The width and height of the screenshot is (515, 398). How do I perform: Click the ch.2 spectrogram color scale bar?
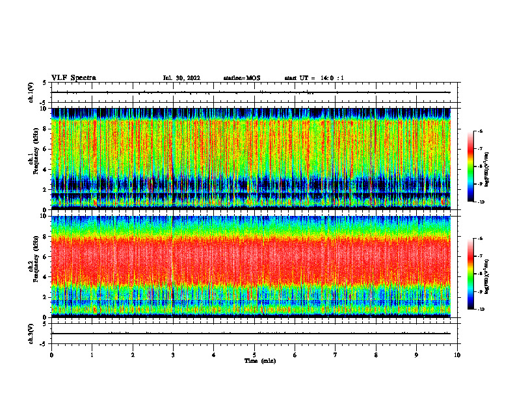click(x=471, y=274)
